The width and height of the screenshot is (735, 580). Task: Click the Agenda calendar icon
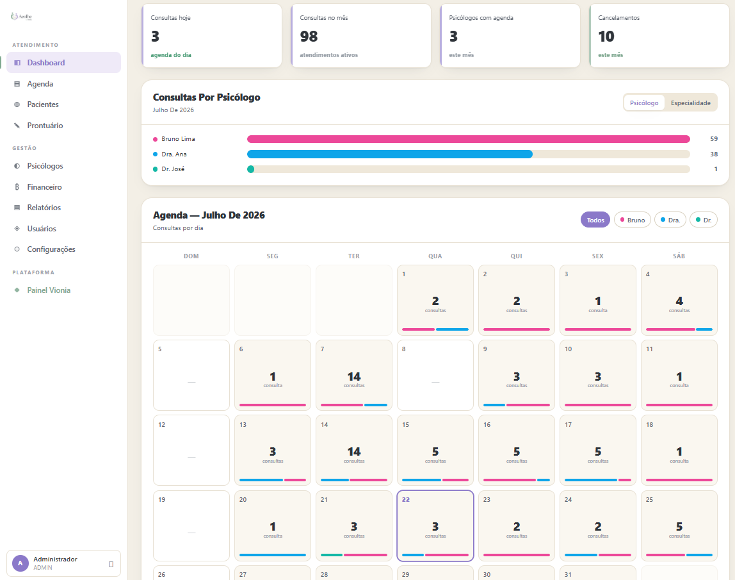(17, 83)
